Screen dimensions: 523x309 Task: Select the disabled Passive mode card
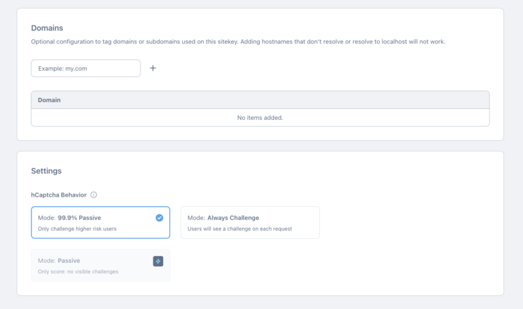coord(100,265)
